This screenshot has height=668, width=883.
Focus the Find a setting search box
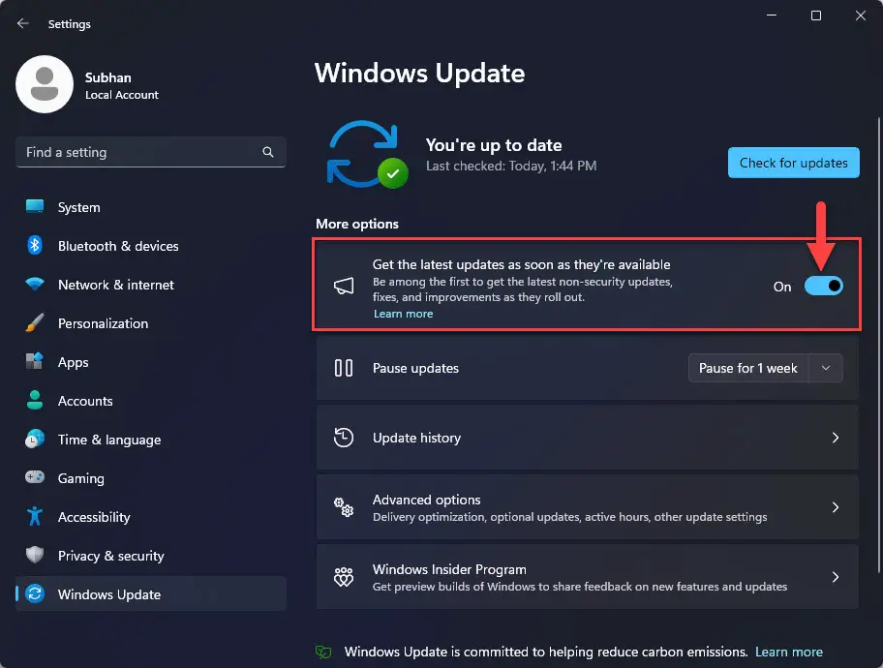[x=151, y=152]
